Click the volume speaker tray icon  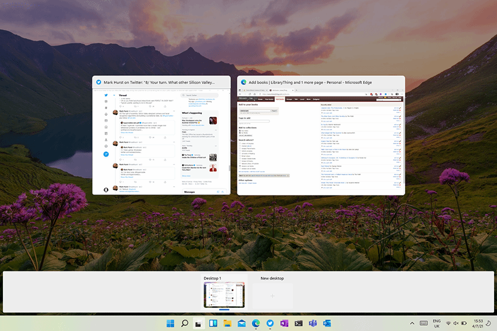tap(456, 323)
